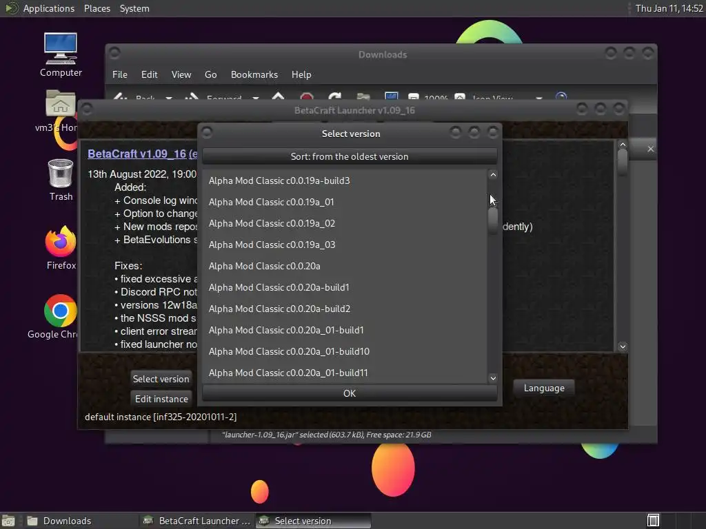
Task: Click the clock showing Thu Jan 11, 14:52
Action: click(x=669, y=8)
